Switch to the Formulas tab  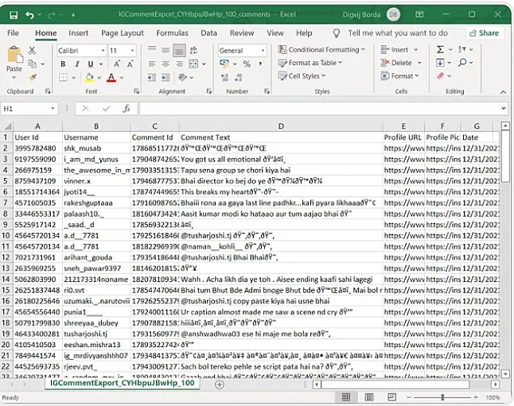[172, 33]
